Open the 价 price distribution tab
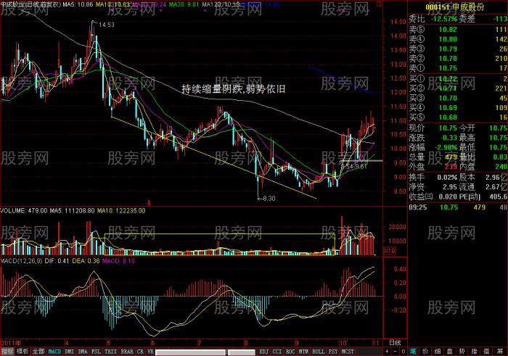Image resolution: width=508 pixels, height=356 pixels. tap(425, 352)
